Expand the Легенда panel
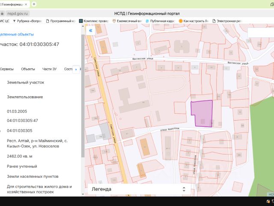Screen dimensions: 274x206 184,189
